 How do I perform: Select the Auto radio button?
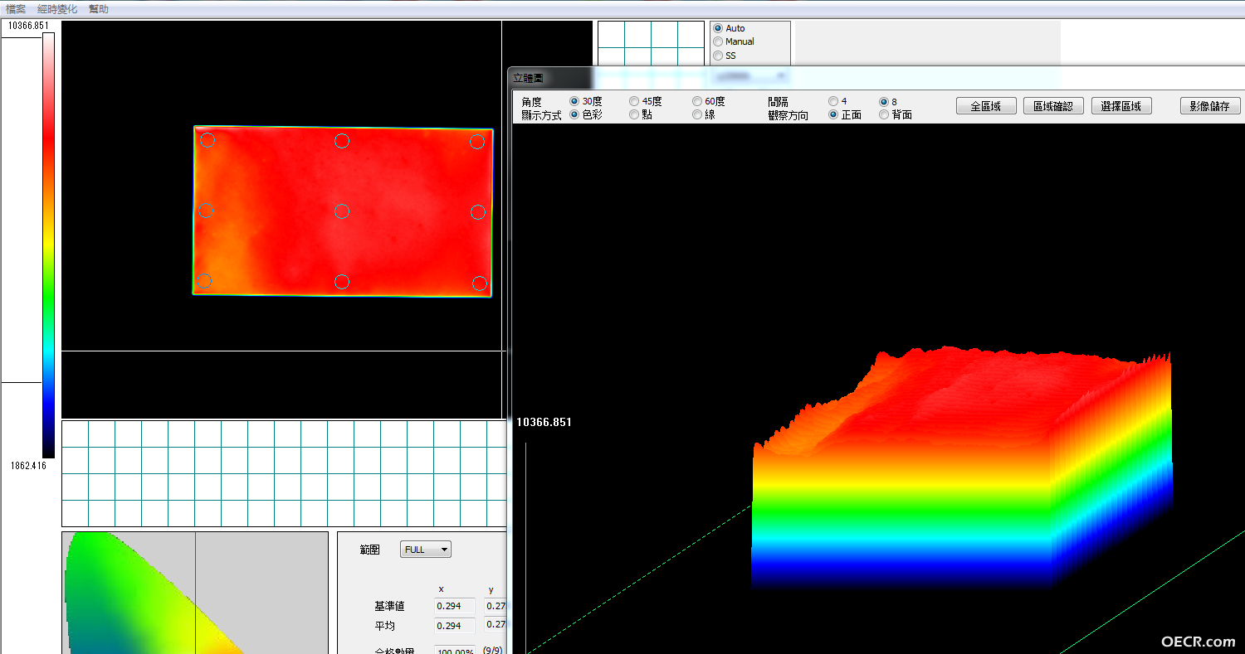click(718, 28)
